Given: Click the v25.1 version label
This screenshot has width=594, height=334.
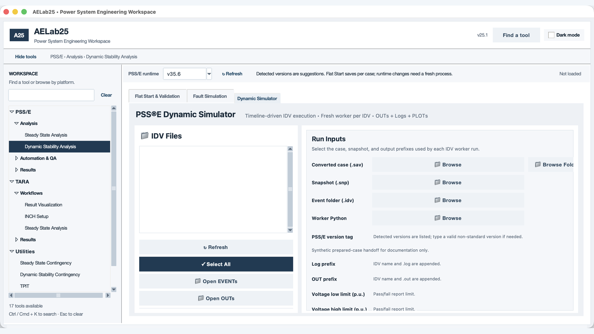Looking at the screenshot, I should click(x=482, y=35).
